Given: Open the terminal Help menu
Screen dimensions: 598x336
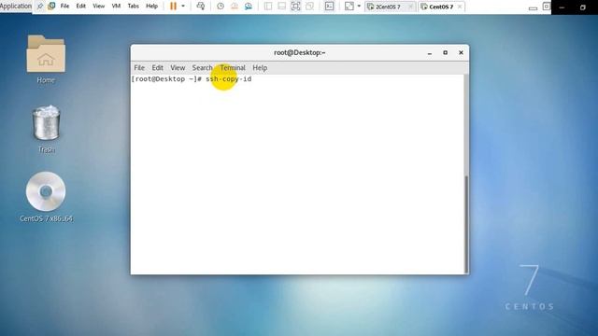Looking at the screenshot, I should pyautogui.click(x=260, y=68).
